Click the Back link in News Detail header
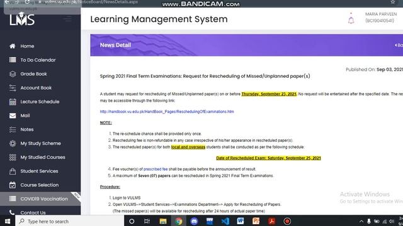Viewport: 403px width, 226px height. tap(399, 45)
